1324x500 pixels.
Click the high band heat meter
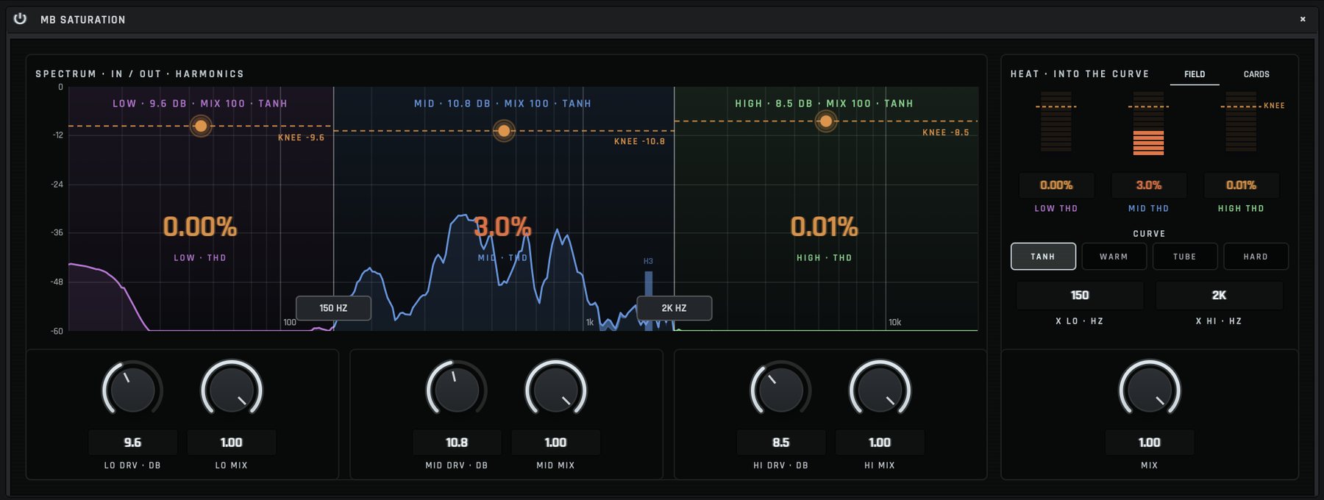click(x=1241, y=122)
